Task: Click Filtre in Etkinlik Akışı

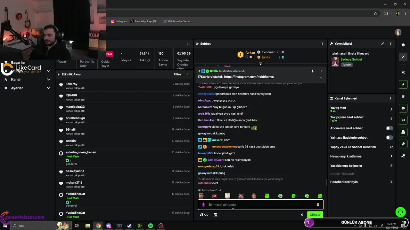Action: pyautogui.click(x=177, y=74)
